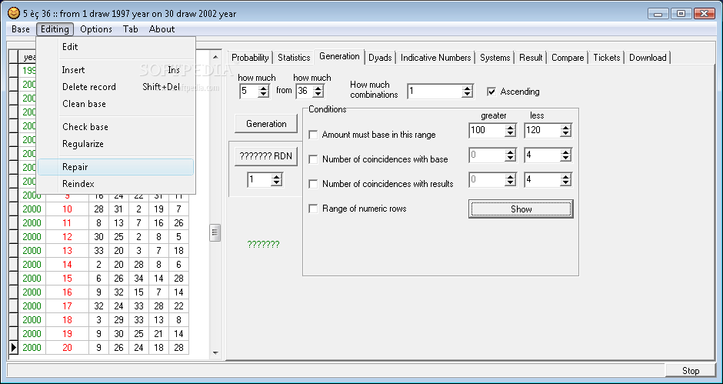Select the row marker arrow of draw 20

13,347
